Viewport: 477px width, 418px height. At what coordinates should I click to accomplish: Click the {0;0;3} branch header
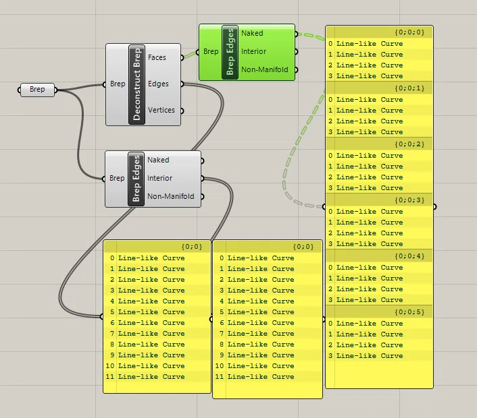pos(379,200)
